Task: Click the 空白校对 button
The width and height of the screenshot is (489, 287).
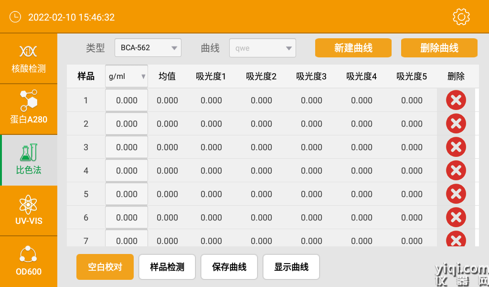Action: (105, 267)
